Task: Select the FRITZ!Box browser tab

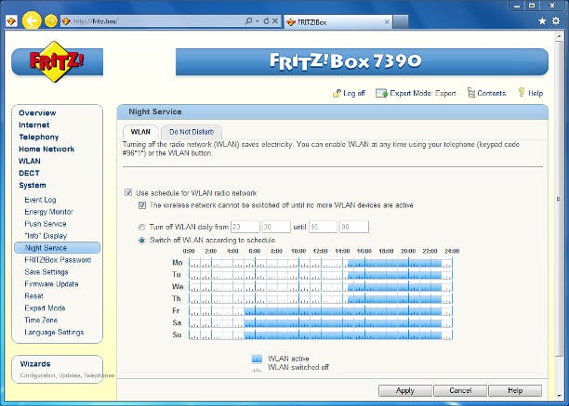Action: point(338,21)
